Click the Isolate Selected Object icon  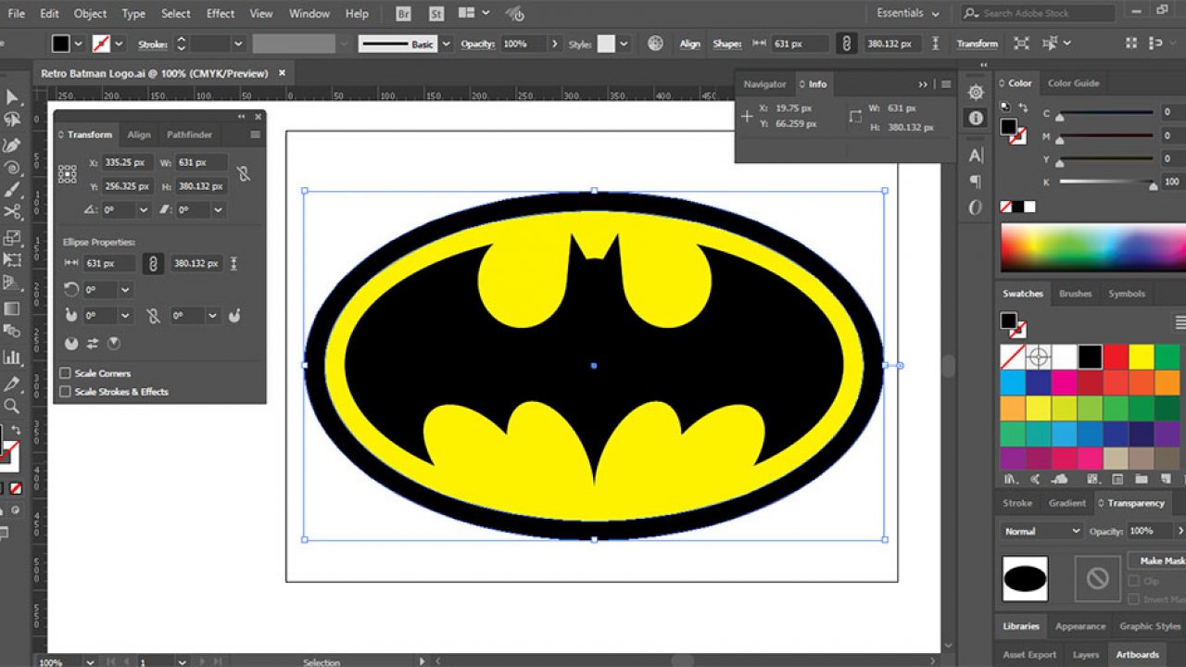click(1021, 44)
